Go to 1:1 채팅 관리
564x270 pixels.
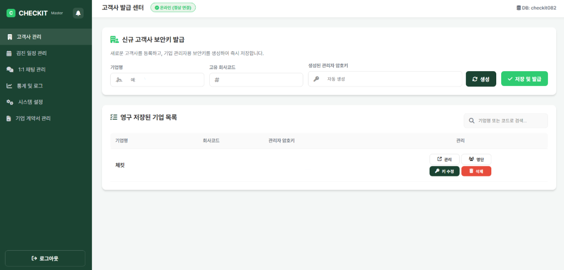(x=31, y=69)
